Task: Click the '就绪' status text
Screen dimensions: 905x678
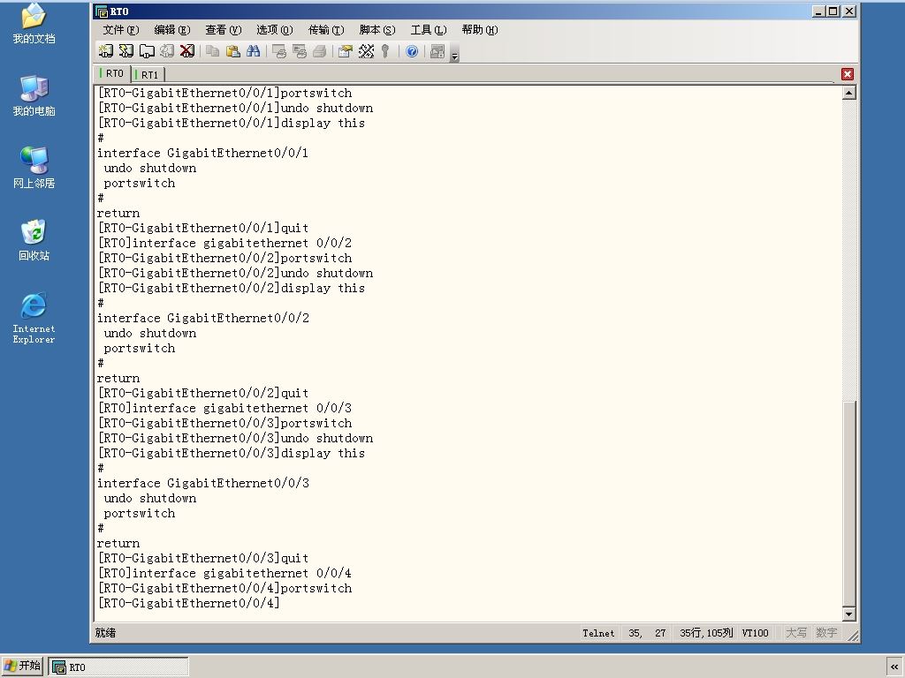Action: [x=106, y=633]
